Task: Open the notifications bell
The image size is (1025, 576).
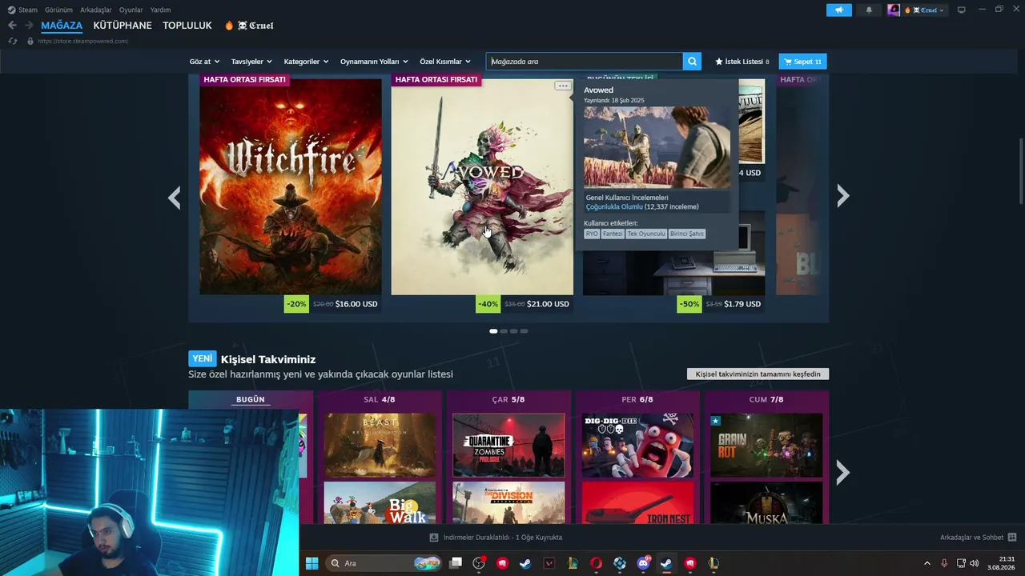Action: [869, 10]
